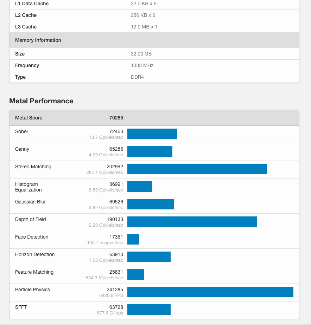This screenshot has height=325, width=311.
Task: Click the memory Type value DDR4
Action: (137, 77)
